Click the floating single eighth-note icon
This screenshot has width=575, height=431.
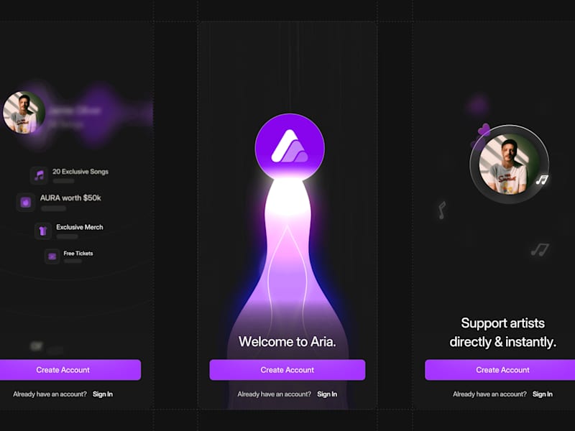pos(442,210)
